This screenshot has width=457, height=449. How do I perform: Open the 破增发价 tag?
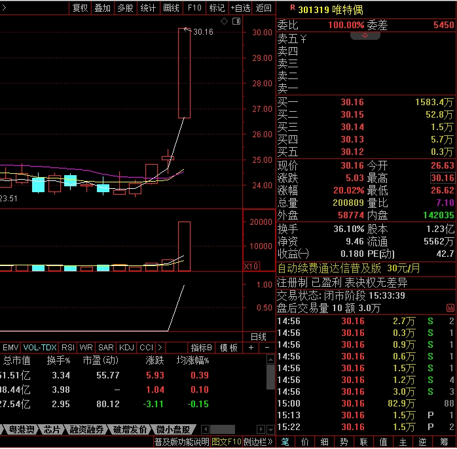click(x=130, y=429)
